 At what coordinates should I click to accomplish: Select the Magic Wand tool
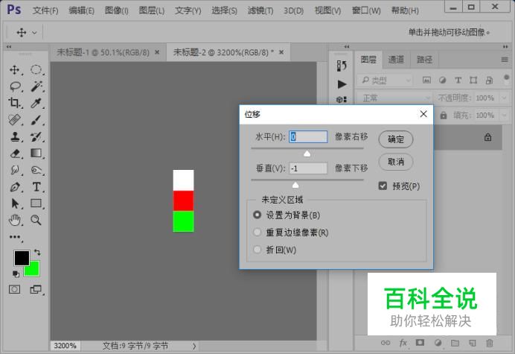click(x=36, y=86)
